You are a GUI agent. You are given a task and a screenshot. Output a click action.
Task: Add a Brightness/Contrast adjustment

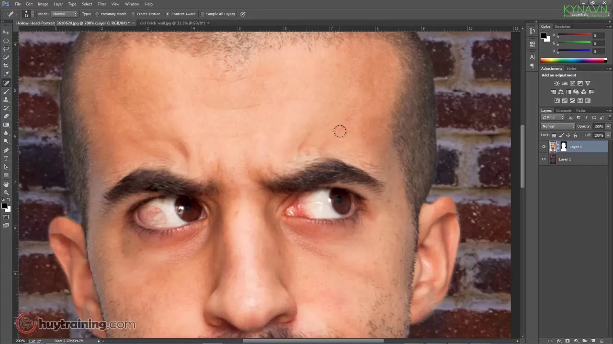pos(556,84)
